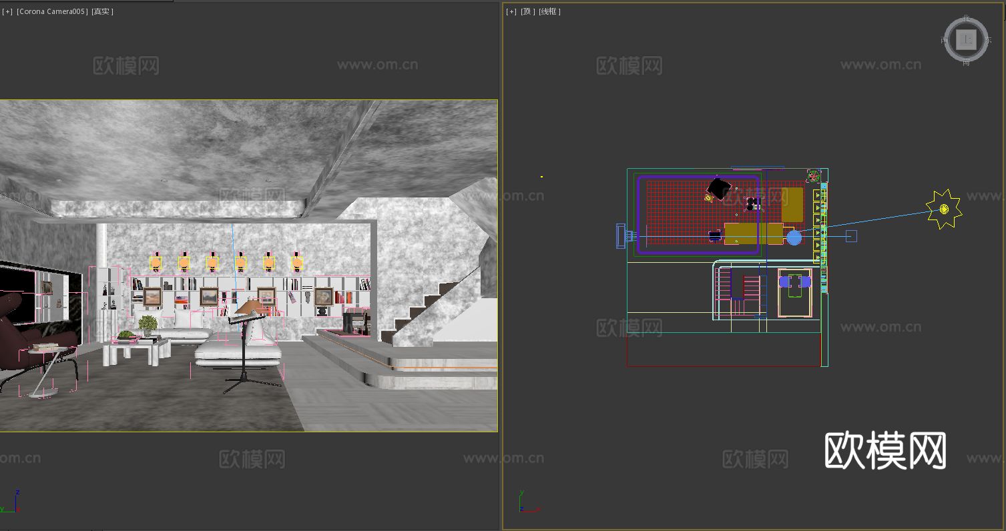Open the 真实 shading mode menu

click(103, 11)
